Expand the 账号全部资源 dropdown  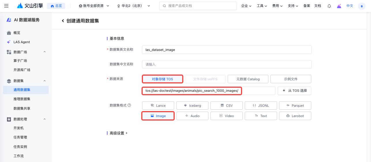click(94, 6)
